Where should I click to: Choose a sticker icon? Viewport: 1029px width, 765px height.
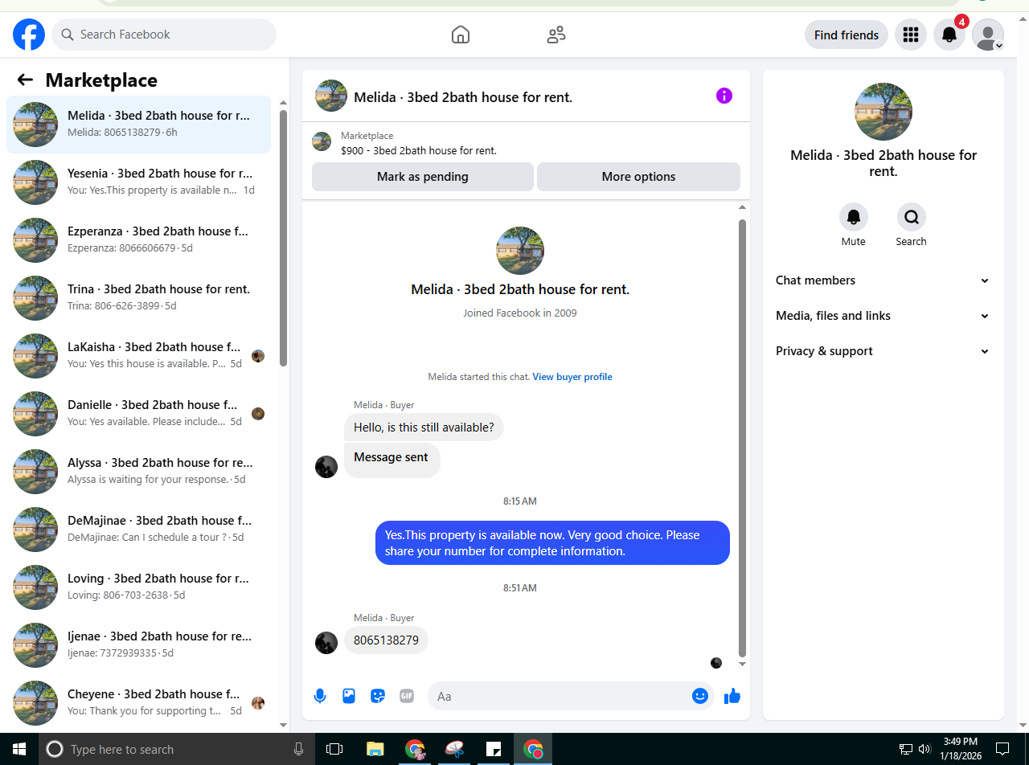click(x=378, y=696)
